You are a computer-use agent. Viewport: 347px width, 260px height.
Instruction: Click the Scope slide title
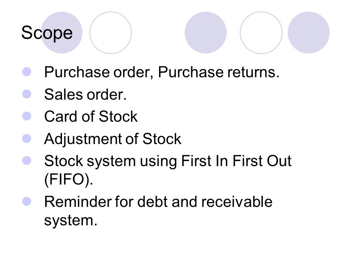pyautogui.click(x=47, y=33)
